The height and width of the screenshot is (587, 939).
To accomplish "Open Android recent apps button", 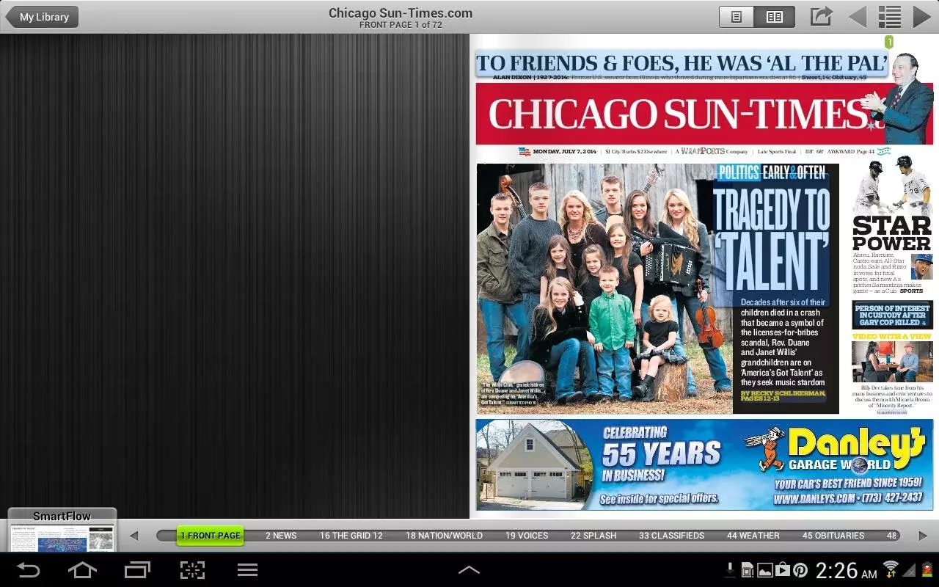I will point(137,570).
